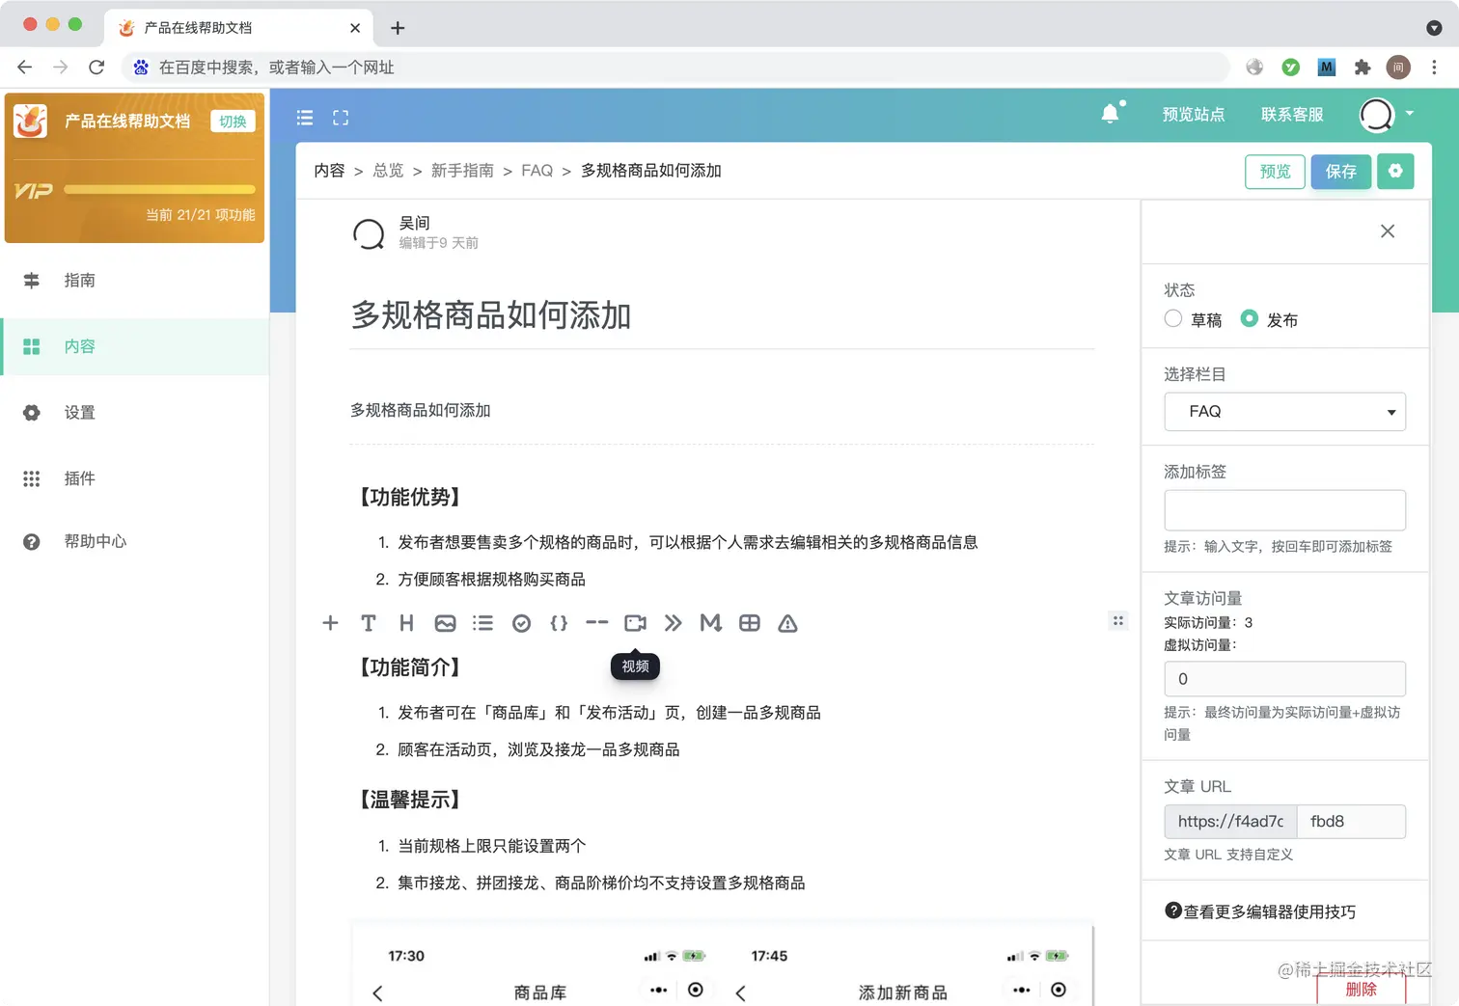Open the 预览站点 link
The image size is (1459, 1006).
pyautogui.click(x=1194, y=114)
